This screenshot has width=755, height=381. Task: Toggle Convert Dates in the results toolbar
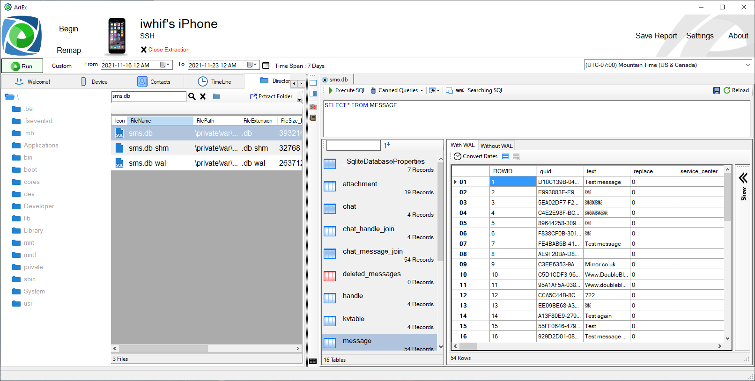pyautogui.click(x=475, y=156)
